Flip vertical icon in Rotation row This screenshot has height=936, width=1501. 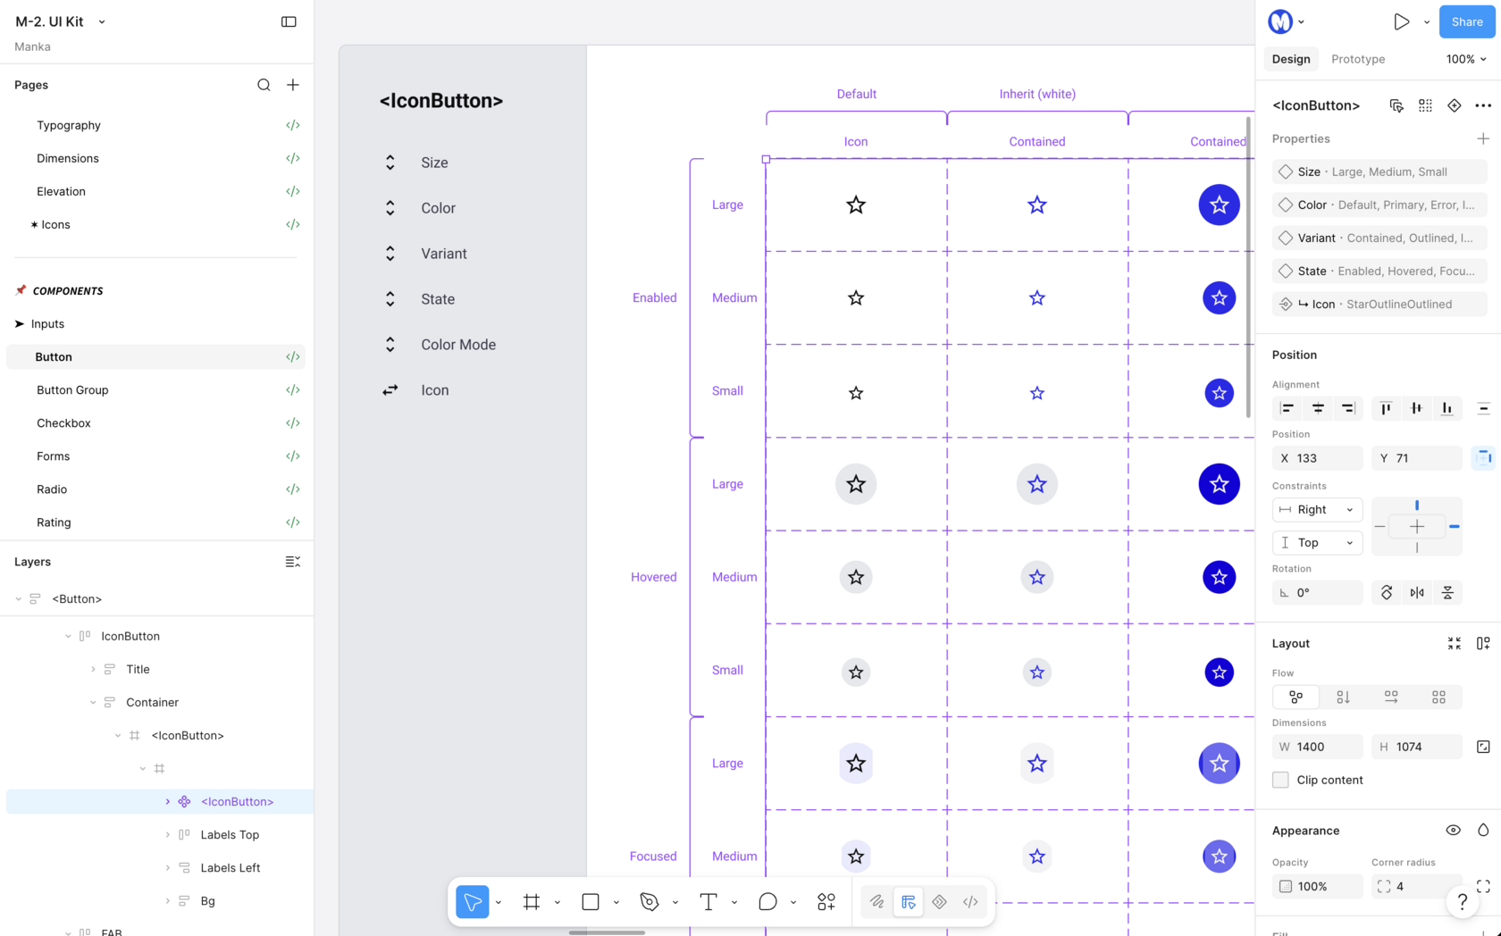click(x=1447, y=592)
